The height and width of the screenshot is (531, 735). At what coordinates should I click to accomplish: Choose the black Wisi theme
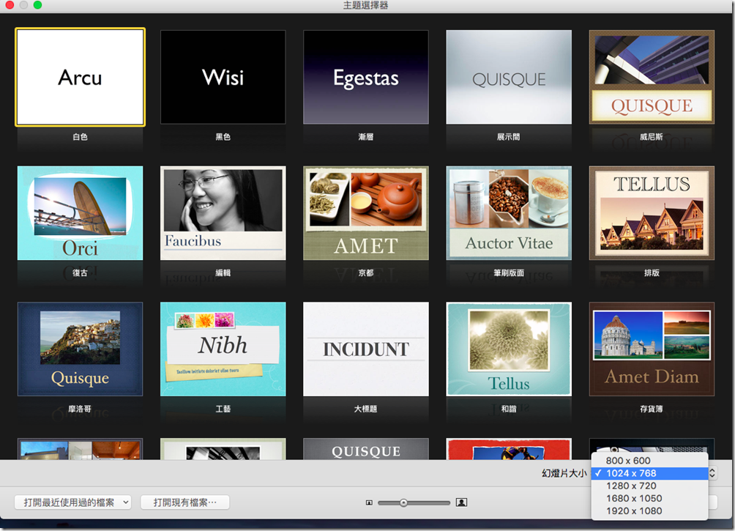click(223, 77)
